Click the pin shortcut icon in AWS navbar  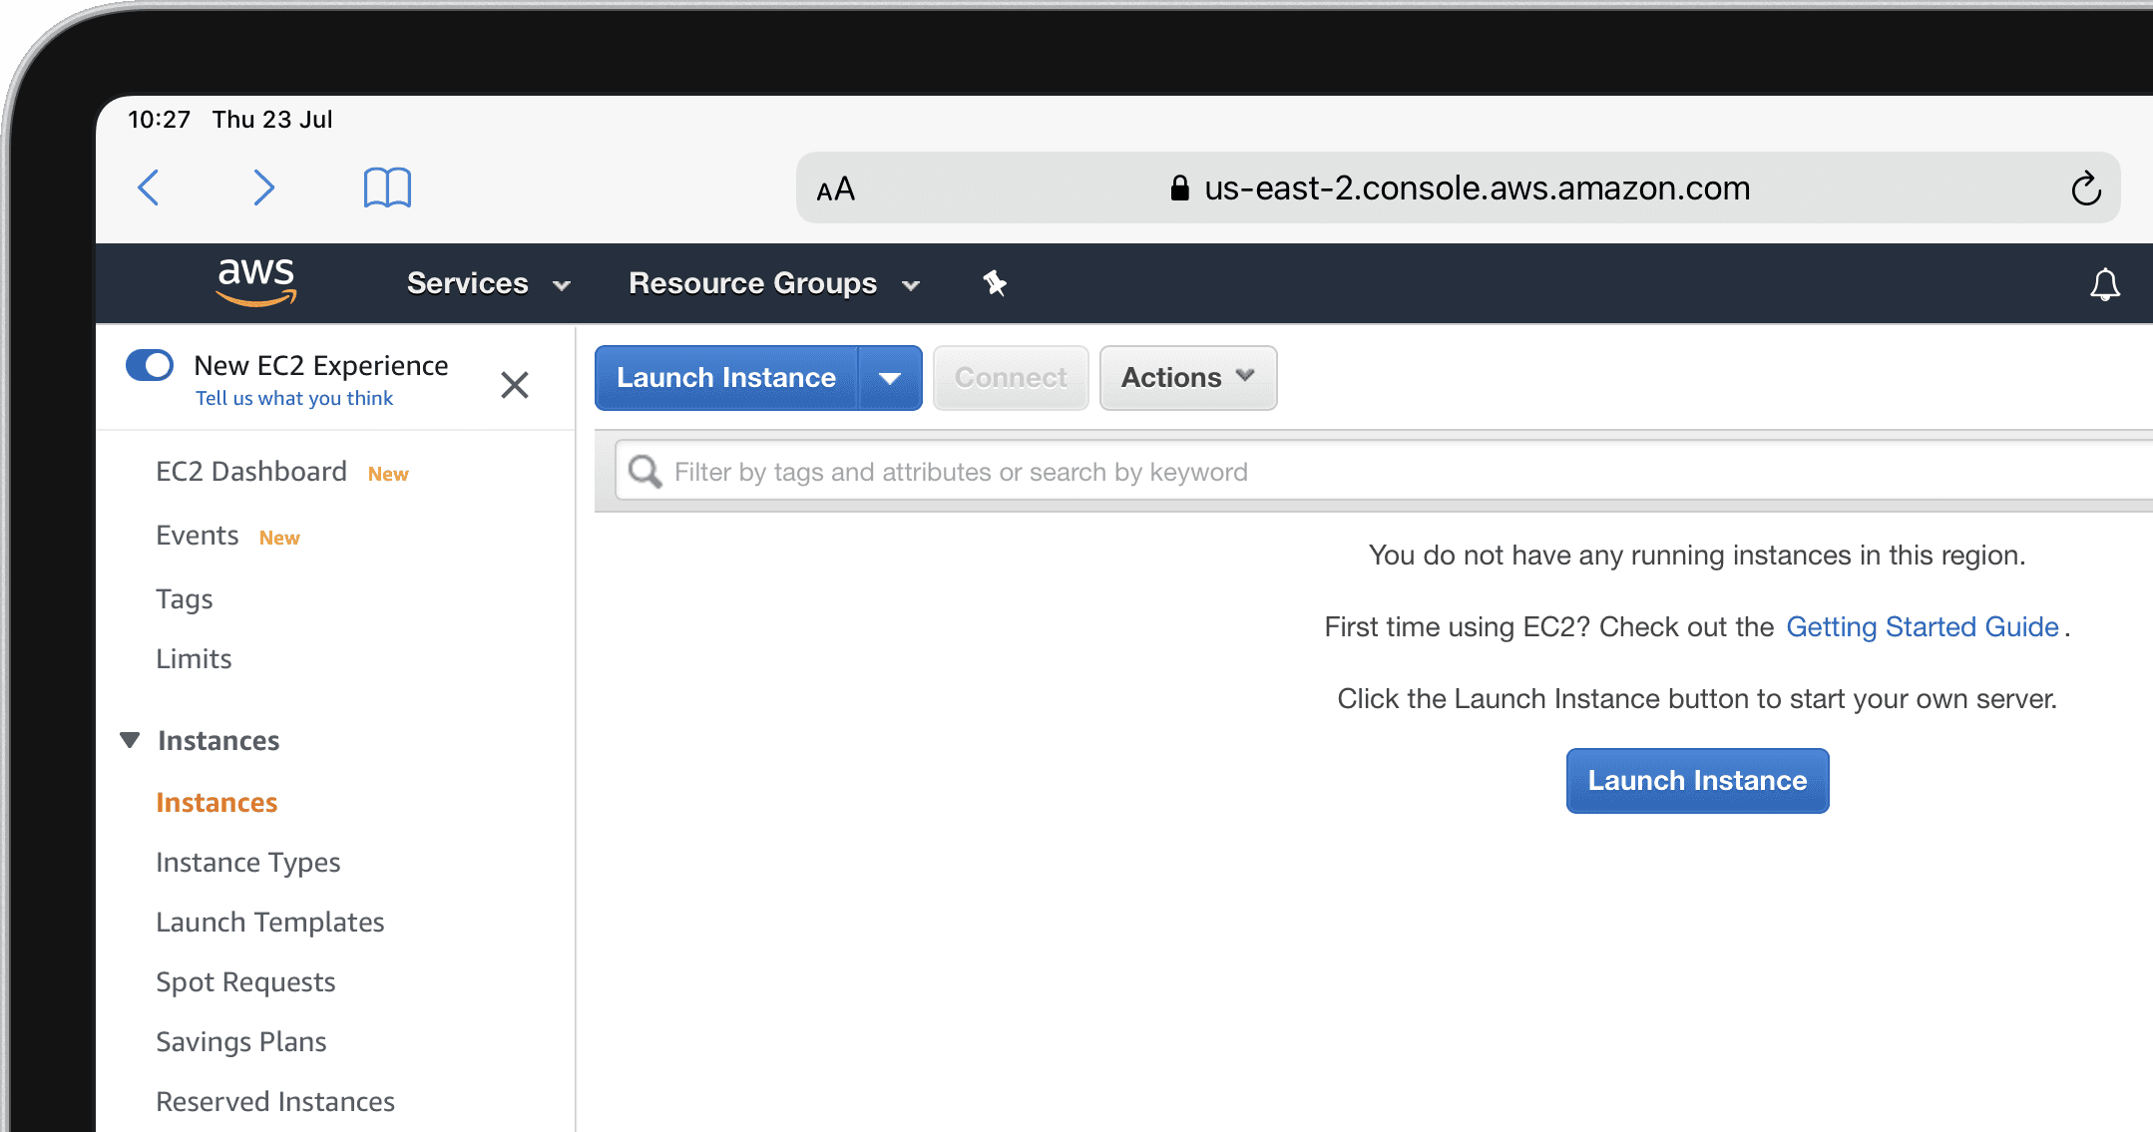[995, 283]
